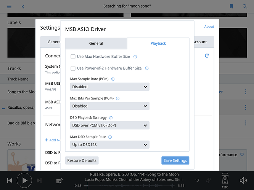This screenshot has width=254, height=190.
Task: Show info for Max Hardware Buffer Size
Action: pos(135,57)
